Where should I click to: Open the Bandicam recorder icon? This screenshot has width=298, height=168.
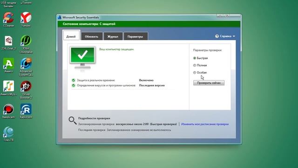pyautogui.click(x=8, y=111)
